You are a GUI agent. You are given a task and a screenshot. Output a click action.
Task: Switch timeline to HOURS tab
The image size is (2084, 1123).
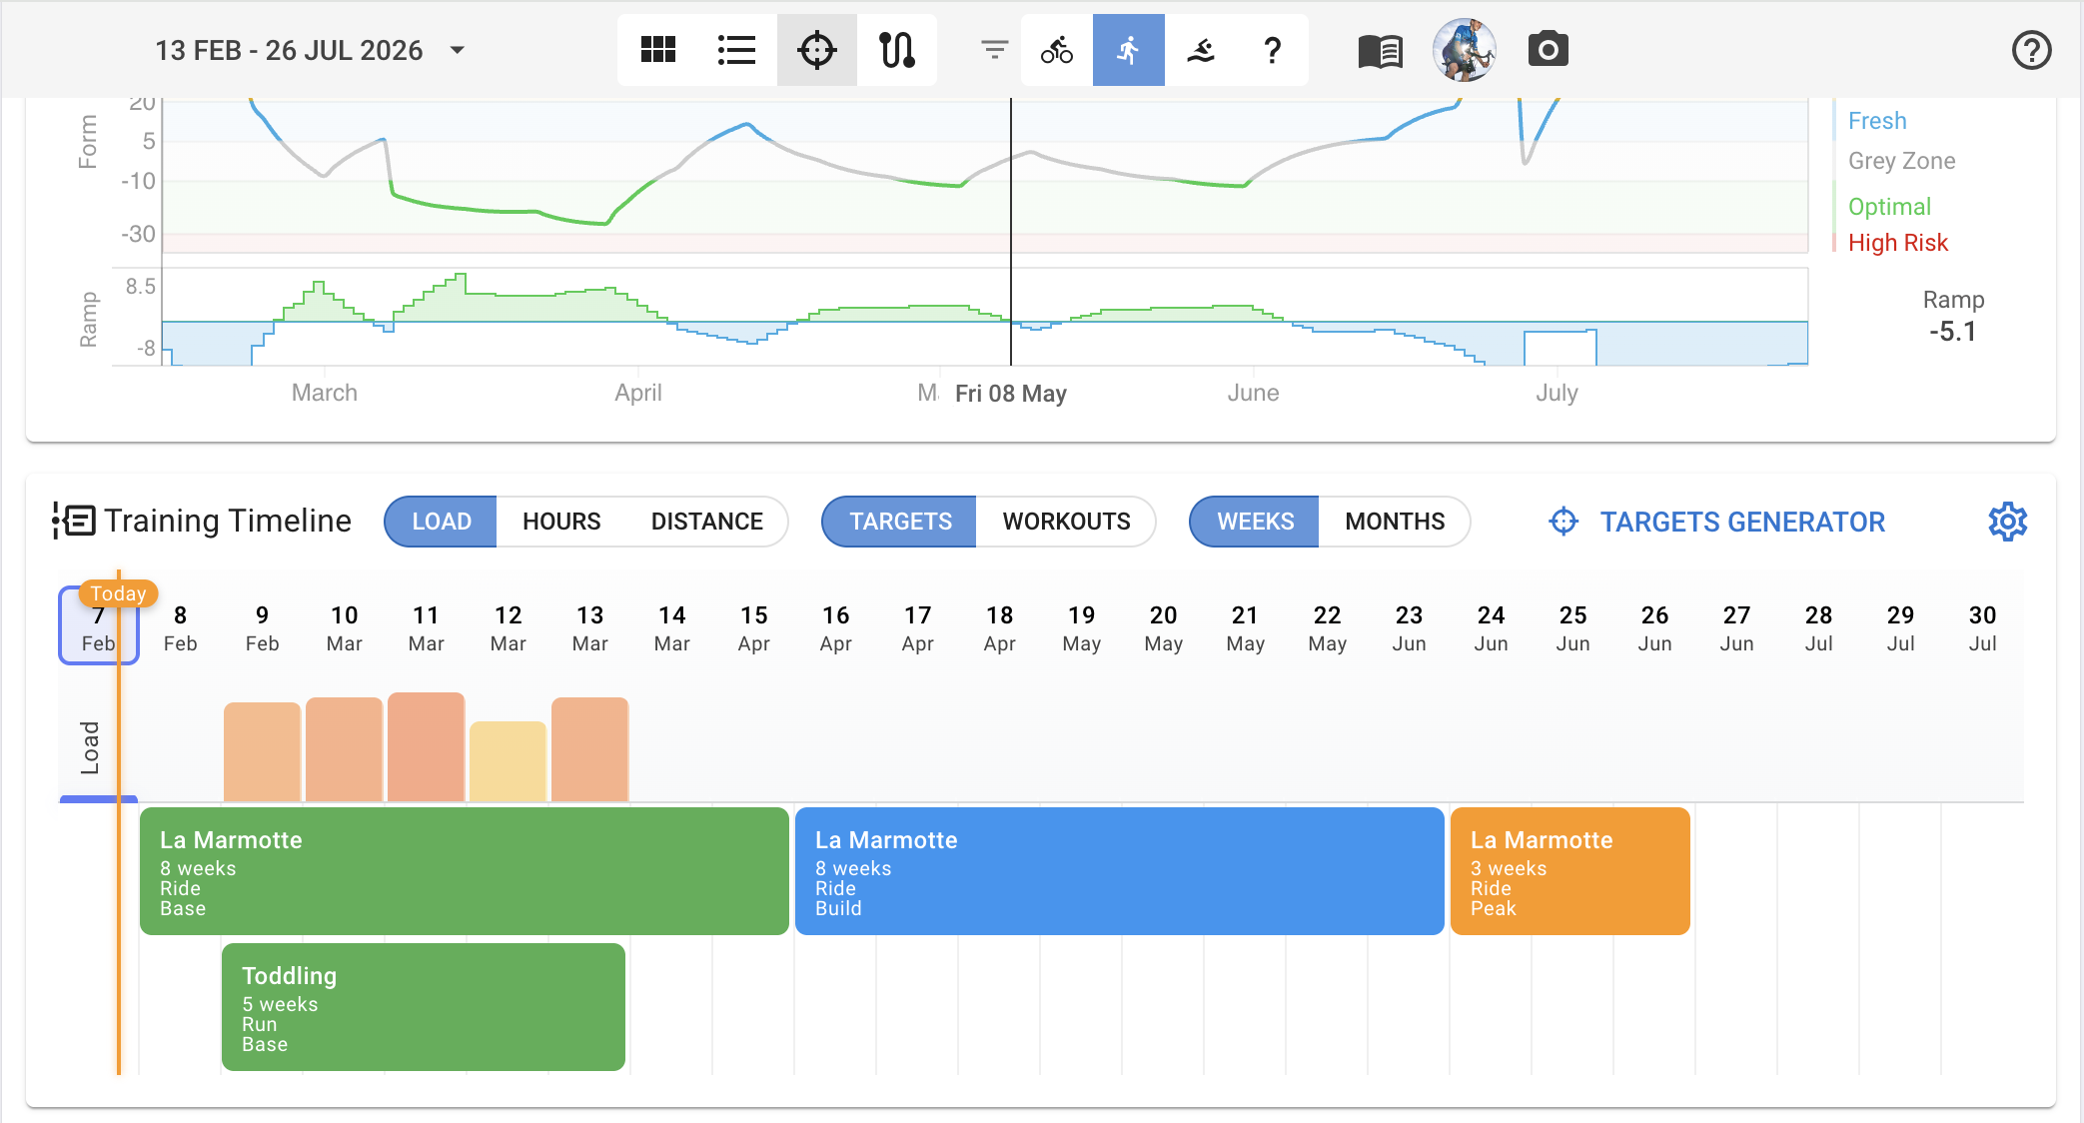click(561, 522)
